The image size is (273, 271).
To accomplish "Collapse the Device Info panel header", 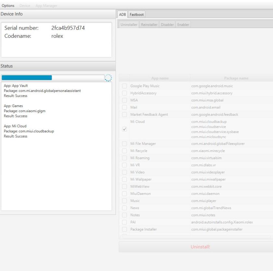I will click(57, 14).
